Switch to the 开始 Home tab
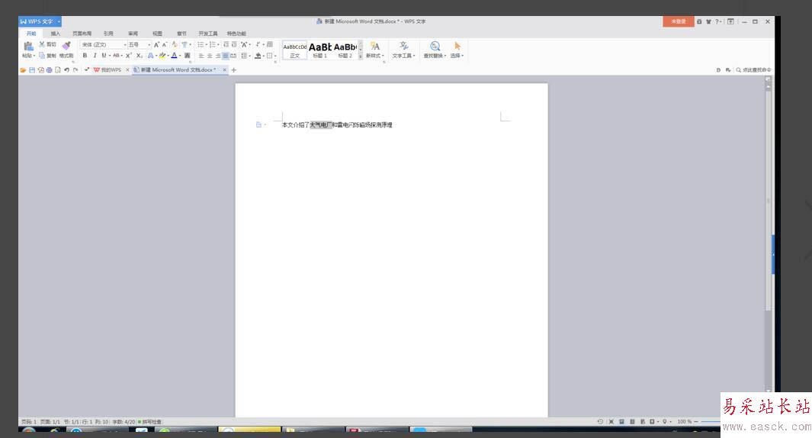This screenshot has height=438, width=812. (31, 33)
